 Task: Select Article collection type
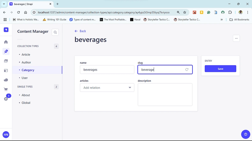pyautogui.click(x=26, y=55)
